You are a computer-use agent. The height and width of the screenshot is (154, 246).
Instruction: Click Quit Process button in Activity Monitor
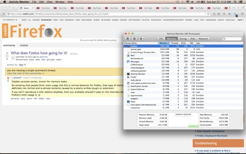(127, 39)
